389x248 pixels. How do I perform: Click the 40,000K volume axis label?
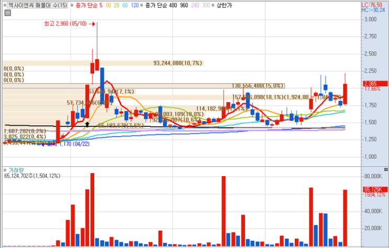click(x=373, y=211)
